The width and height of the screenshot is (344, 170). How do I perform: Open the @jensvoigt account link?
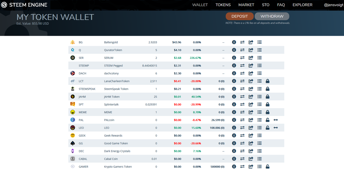click(x=334, y=5)
